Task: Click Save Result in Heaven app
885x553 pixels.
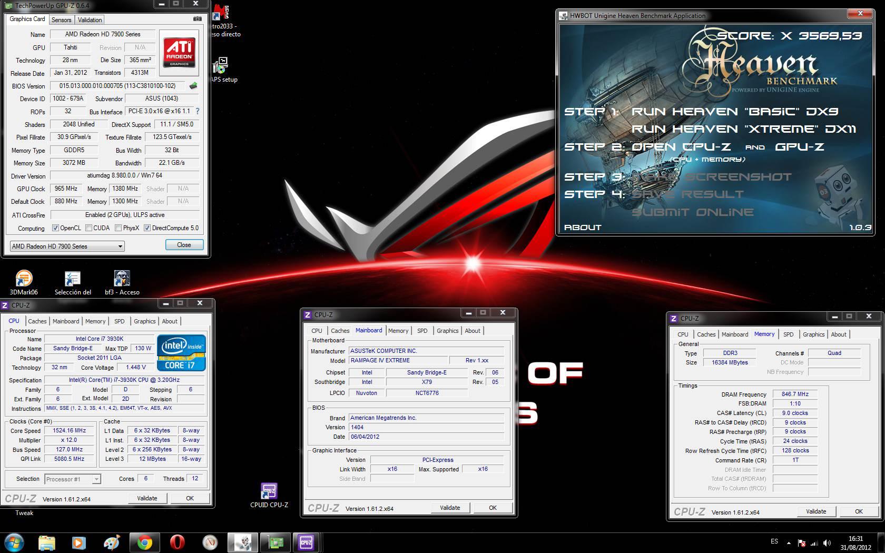Action: click(x=687, y=194)
